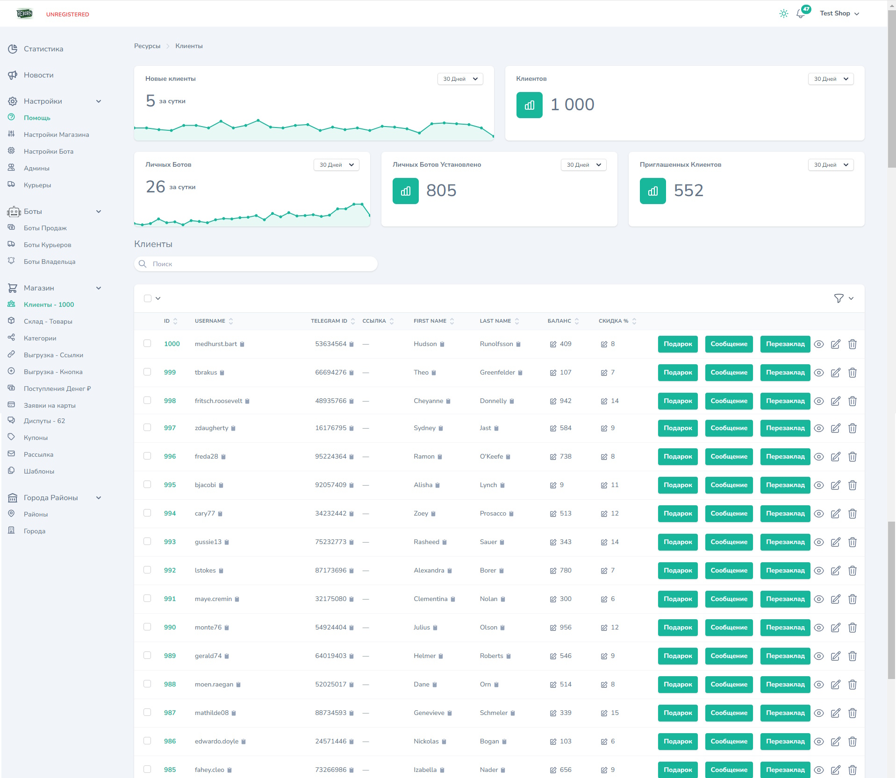Edit balance 942 for fritsch.roosevelt
896x778 pixels.
(553, 401)
